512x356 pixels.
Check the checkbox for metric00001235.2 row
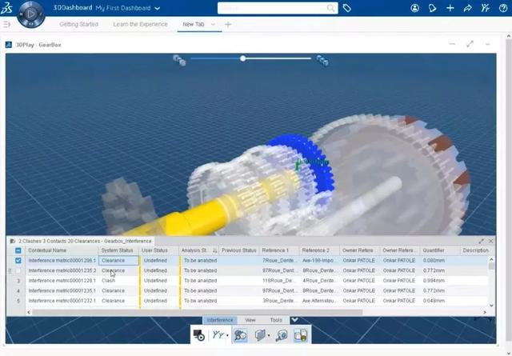coord(18,270)
